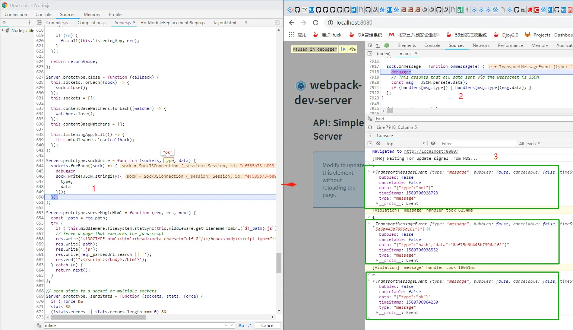Open HotModuleReplacementPlugin.js file tab

coord(172,23)
